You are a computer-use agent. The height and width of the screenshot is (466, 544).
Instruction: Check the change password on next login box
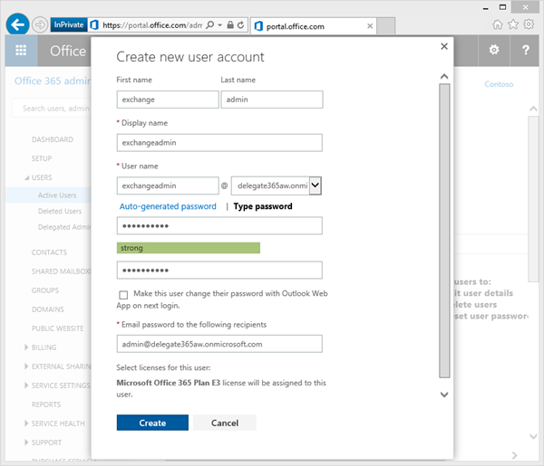(122, 295)
